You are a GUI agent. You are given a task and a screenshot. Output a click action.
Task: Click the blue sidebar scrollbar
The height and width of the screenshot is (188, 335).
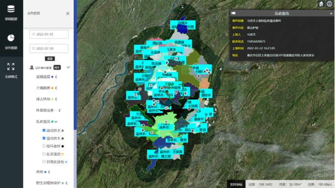tap(75, 65)
